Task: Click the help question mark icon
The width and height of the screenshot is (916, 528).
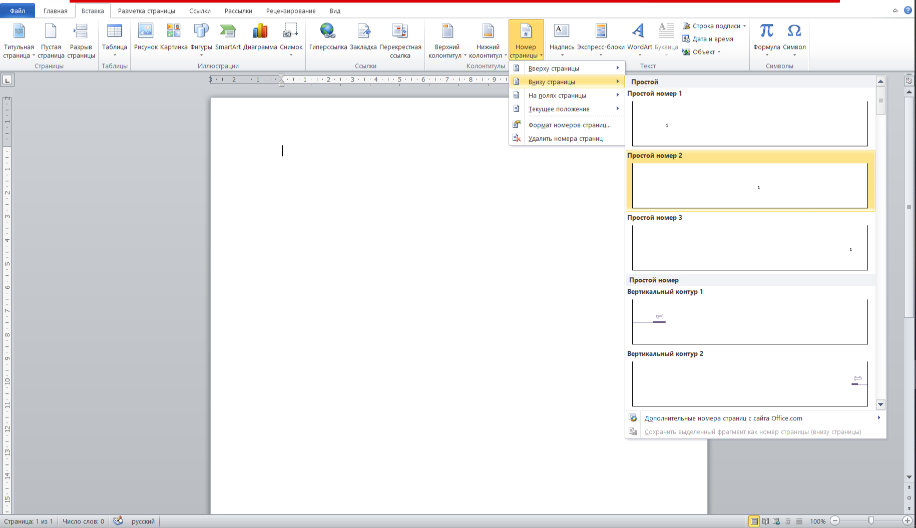Action: coord(907,10)
